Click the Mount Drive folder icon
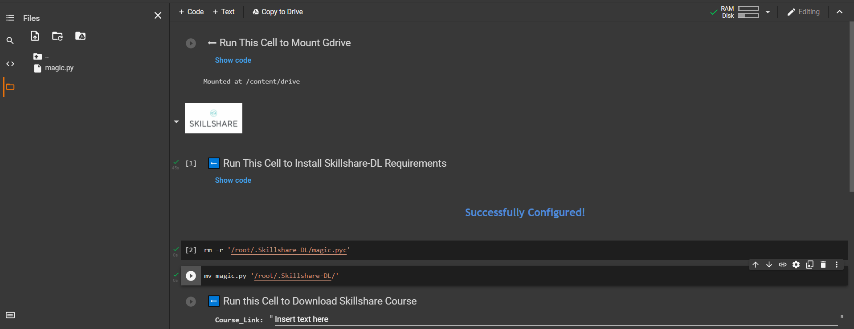Image resolution: width=854 pixels, height=329 pixels. 80,36
